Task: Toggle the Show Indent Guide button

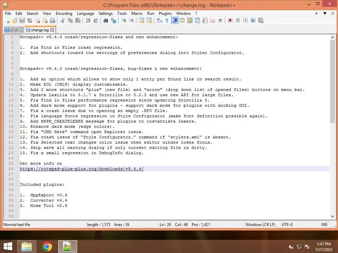Action: [175, 20]
